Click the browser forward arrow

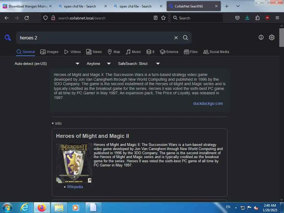pos(17,18)
